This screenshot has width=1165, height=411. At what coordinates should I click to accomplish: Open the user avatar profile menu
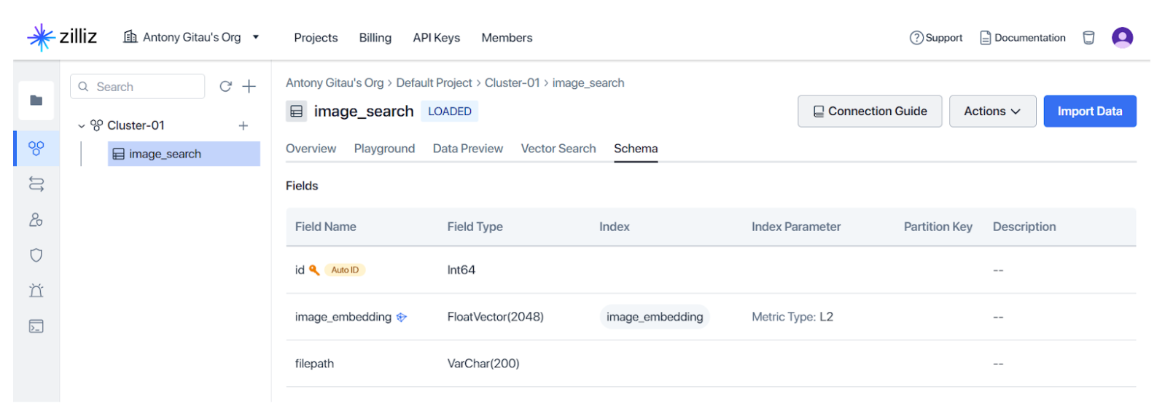(x=1122, y=37)
